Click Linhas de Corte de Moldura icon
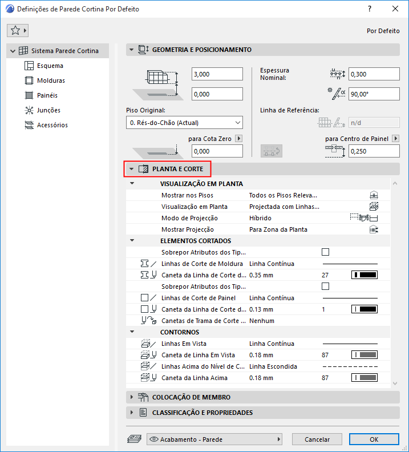This screenshot has width=409, height=452. pos(149,264)
